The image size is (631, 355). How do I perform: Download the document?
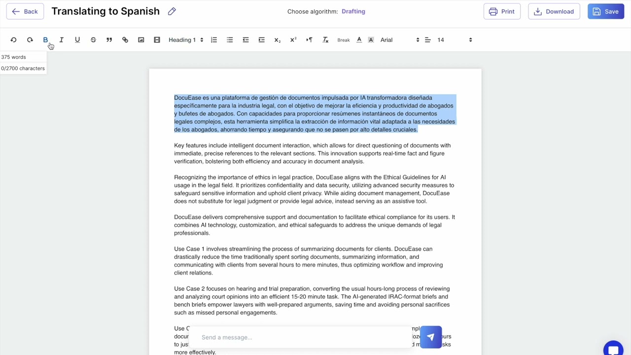coord(554,11)
